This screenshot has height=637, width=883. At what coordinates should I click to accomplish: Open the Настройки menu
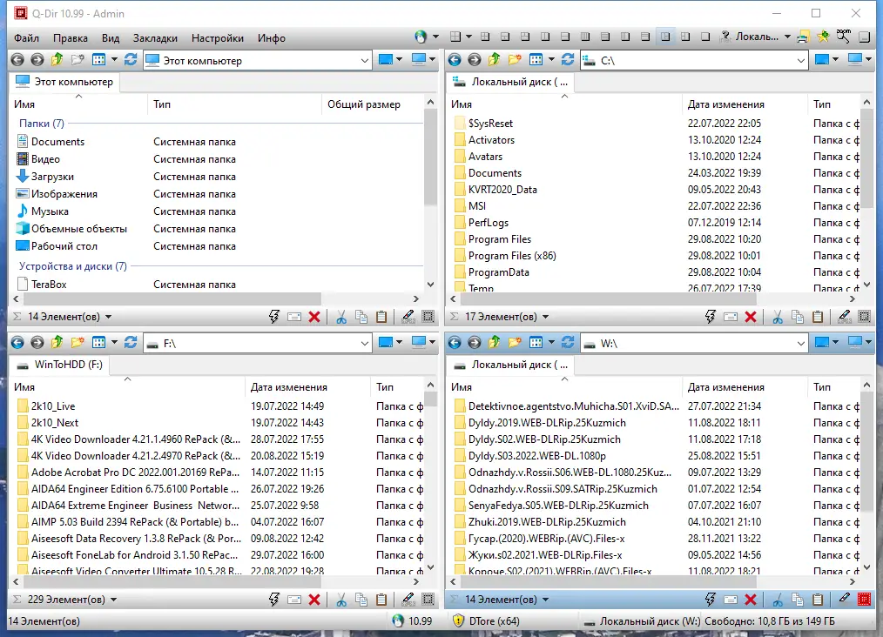pos(218,37)
